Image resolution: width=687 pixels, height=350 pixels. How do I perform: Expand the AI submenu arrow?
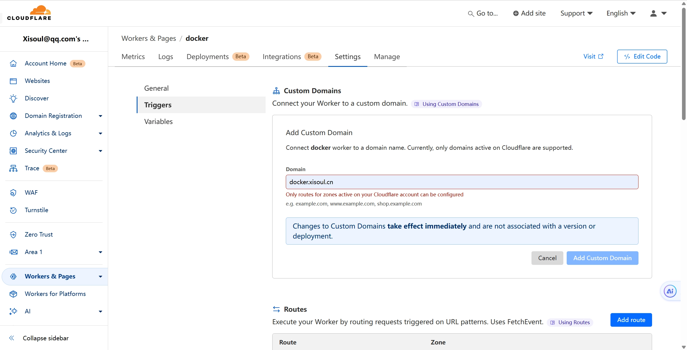click(x=100, y=311)
